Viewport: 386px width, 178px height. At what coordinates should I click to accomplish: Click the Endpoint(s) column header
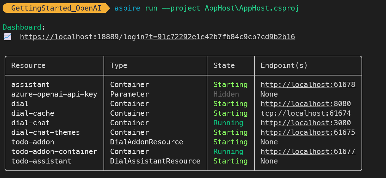[x=284, y=66]
